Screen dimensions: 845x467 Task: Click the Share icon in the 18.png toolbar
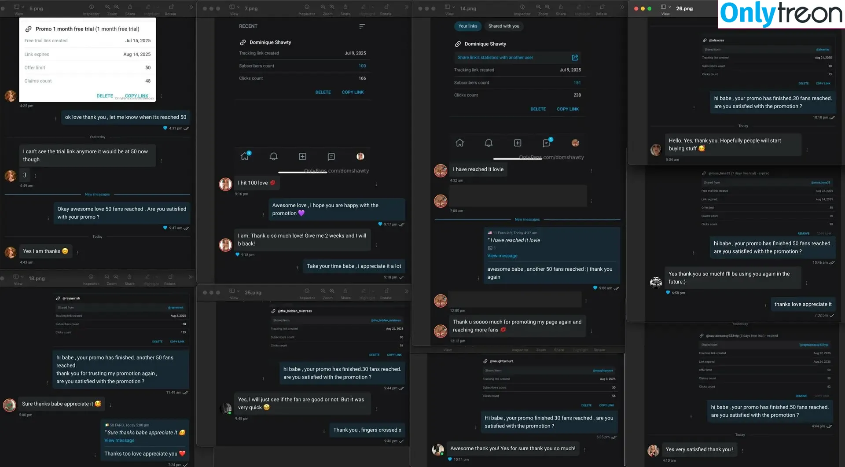(129, 277)
